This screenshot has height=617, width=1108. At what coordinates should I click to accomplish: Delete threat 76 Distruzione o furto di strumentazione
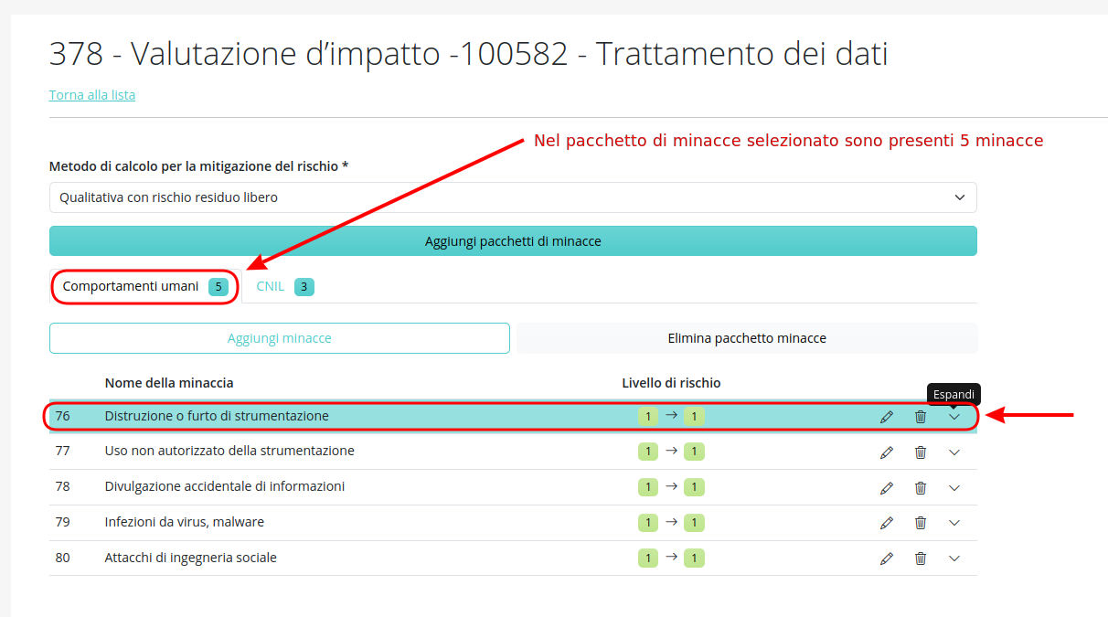(x=921, y=417)
